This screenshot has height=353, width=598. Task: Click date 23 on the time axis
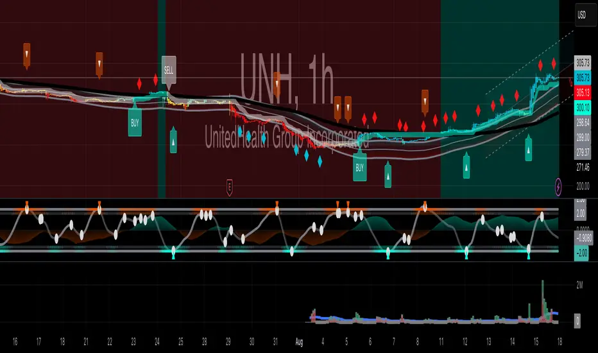click(133, 341)
